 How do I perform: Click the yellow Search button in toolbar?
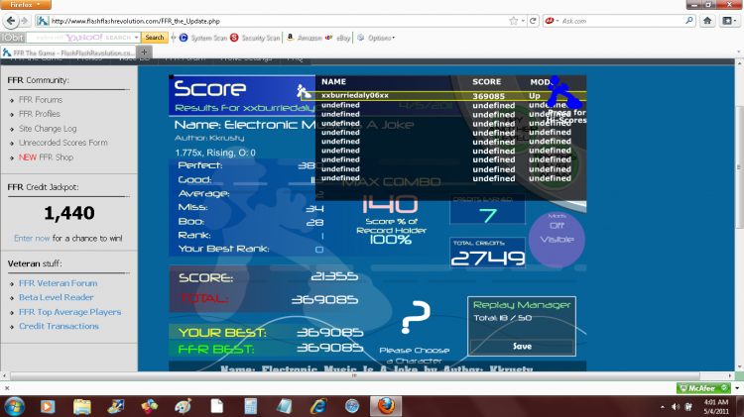point(155,38)
